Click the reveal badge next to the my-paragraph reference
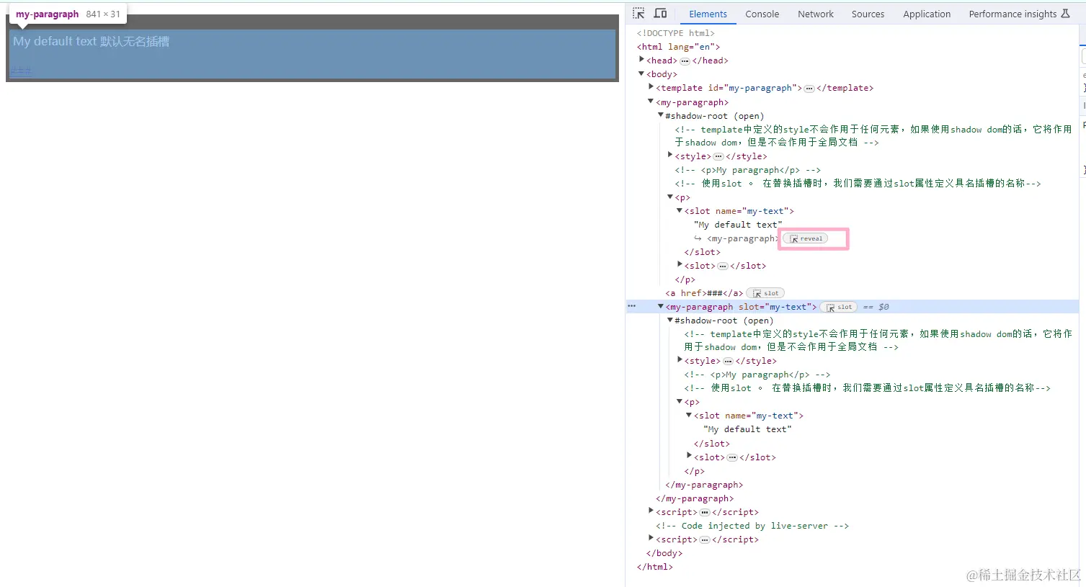The height and width of the screenshot is (587, 1086). click(x=806, y=238)
